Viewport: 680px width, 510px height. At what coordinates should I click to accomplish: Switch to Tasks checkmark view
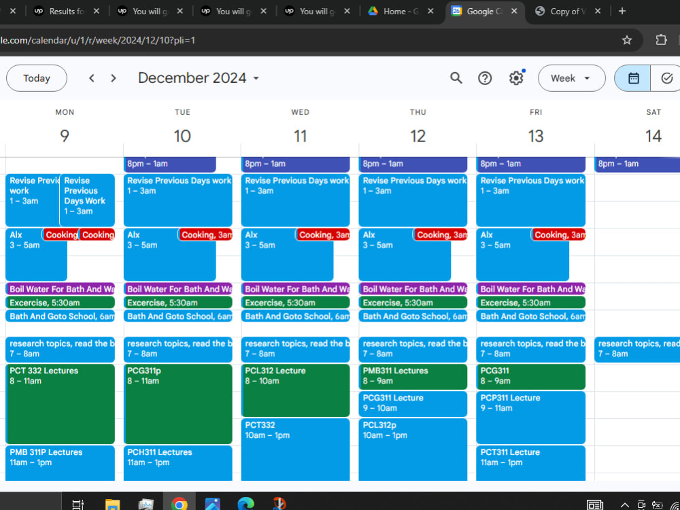666,78
